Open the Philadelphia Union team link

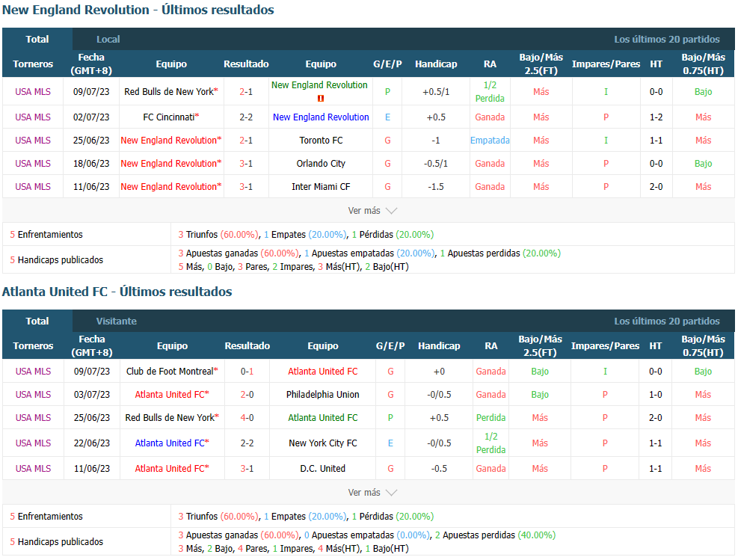[323, 394]
